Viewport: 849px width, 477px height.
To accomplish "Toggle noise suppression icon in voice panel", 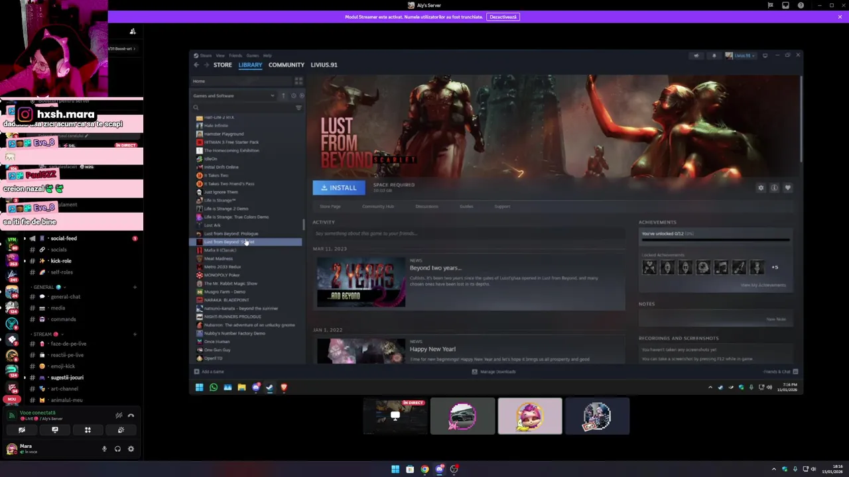I will coord(119,415).
